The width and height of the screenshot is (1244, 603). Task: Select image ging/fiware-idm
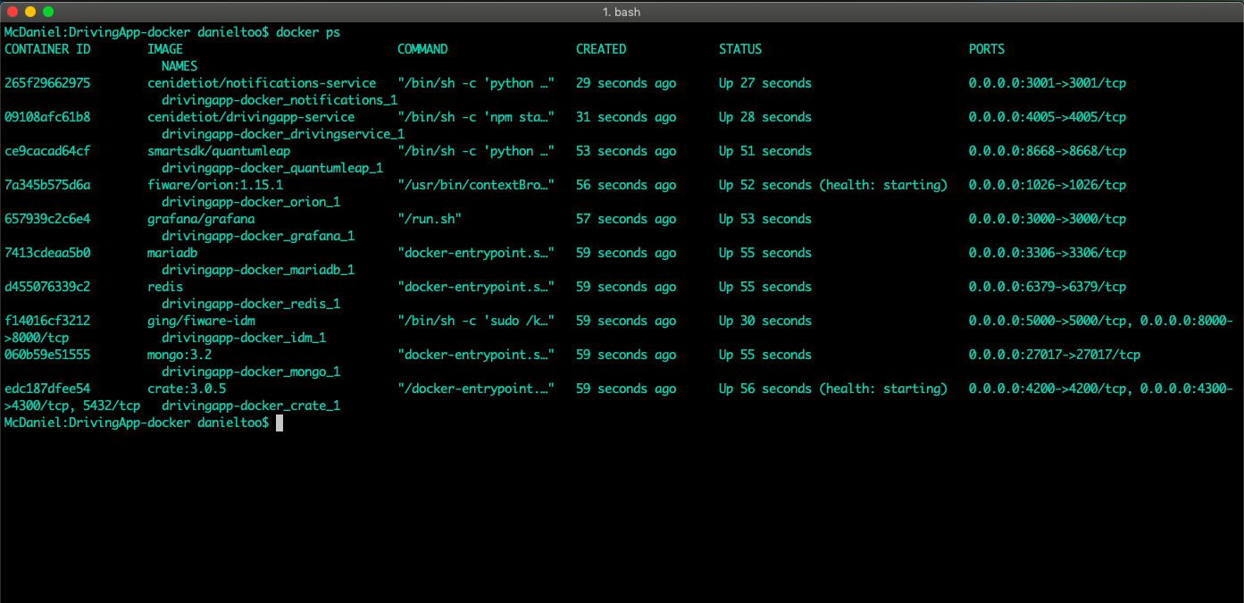(201, 321)
